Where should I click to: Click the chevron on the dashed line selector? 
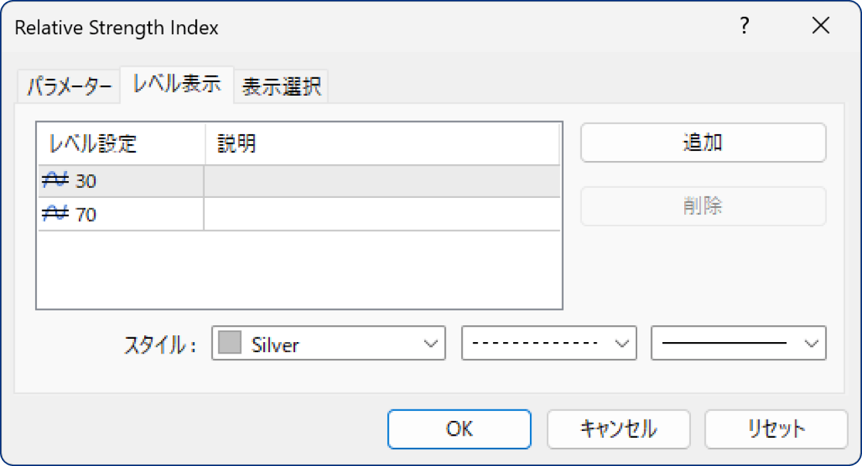(622, 343)
